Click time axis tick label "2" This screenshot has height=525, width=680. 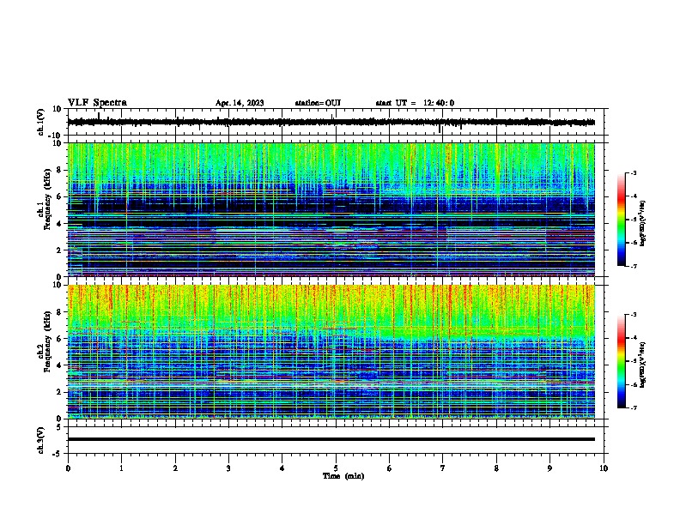[x=175, y=468]
